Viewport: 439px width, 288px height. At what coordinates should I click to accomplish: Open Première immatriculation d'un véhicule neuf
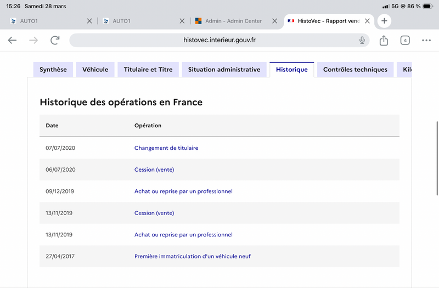point(193,256)
